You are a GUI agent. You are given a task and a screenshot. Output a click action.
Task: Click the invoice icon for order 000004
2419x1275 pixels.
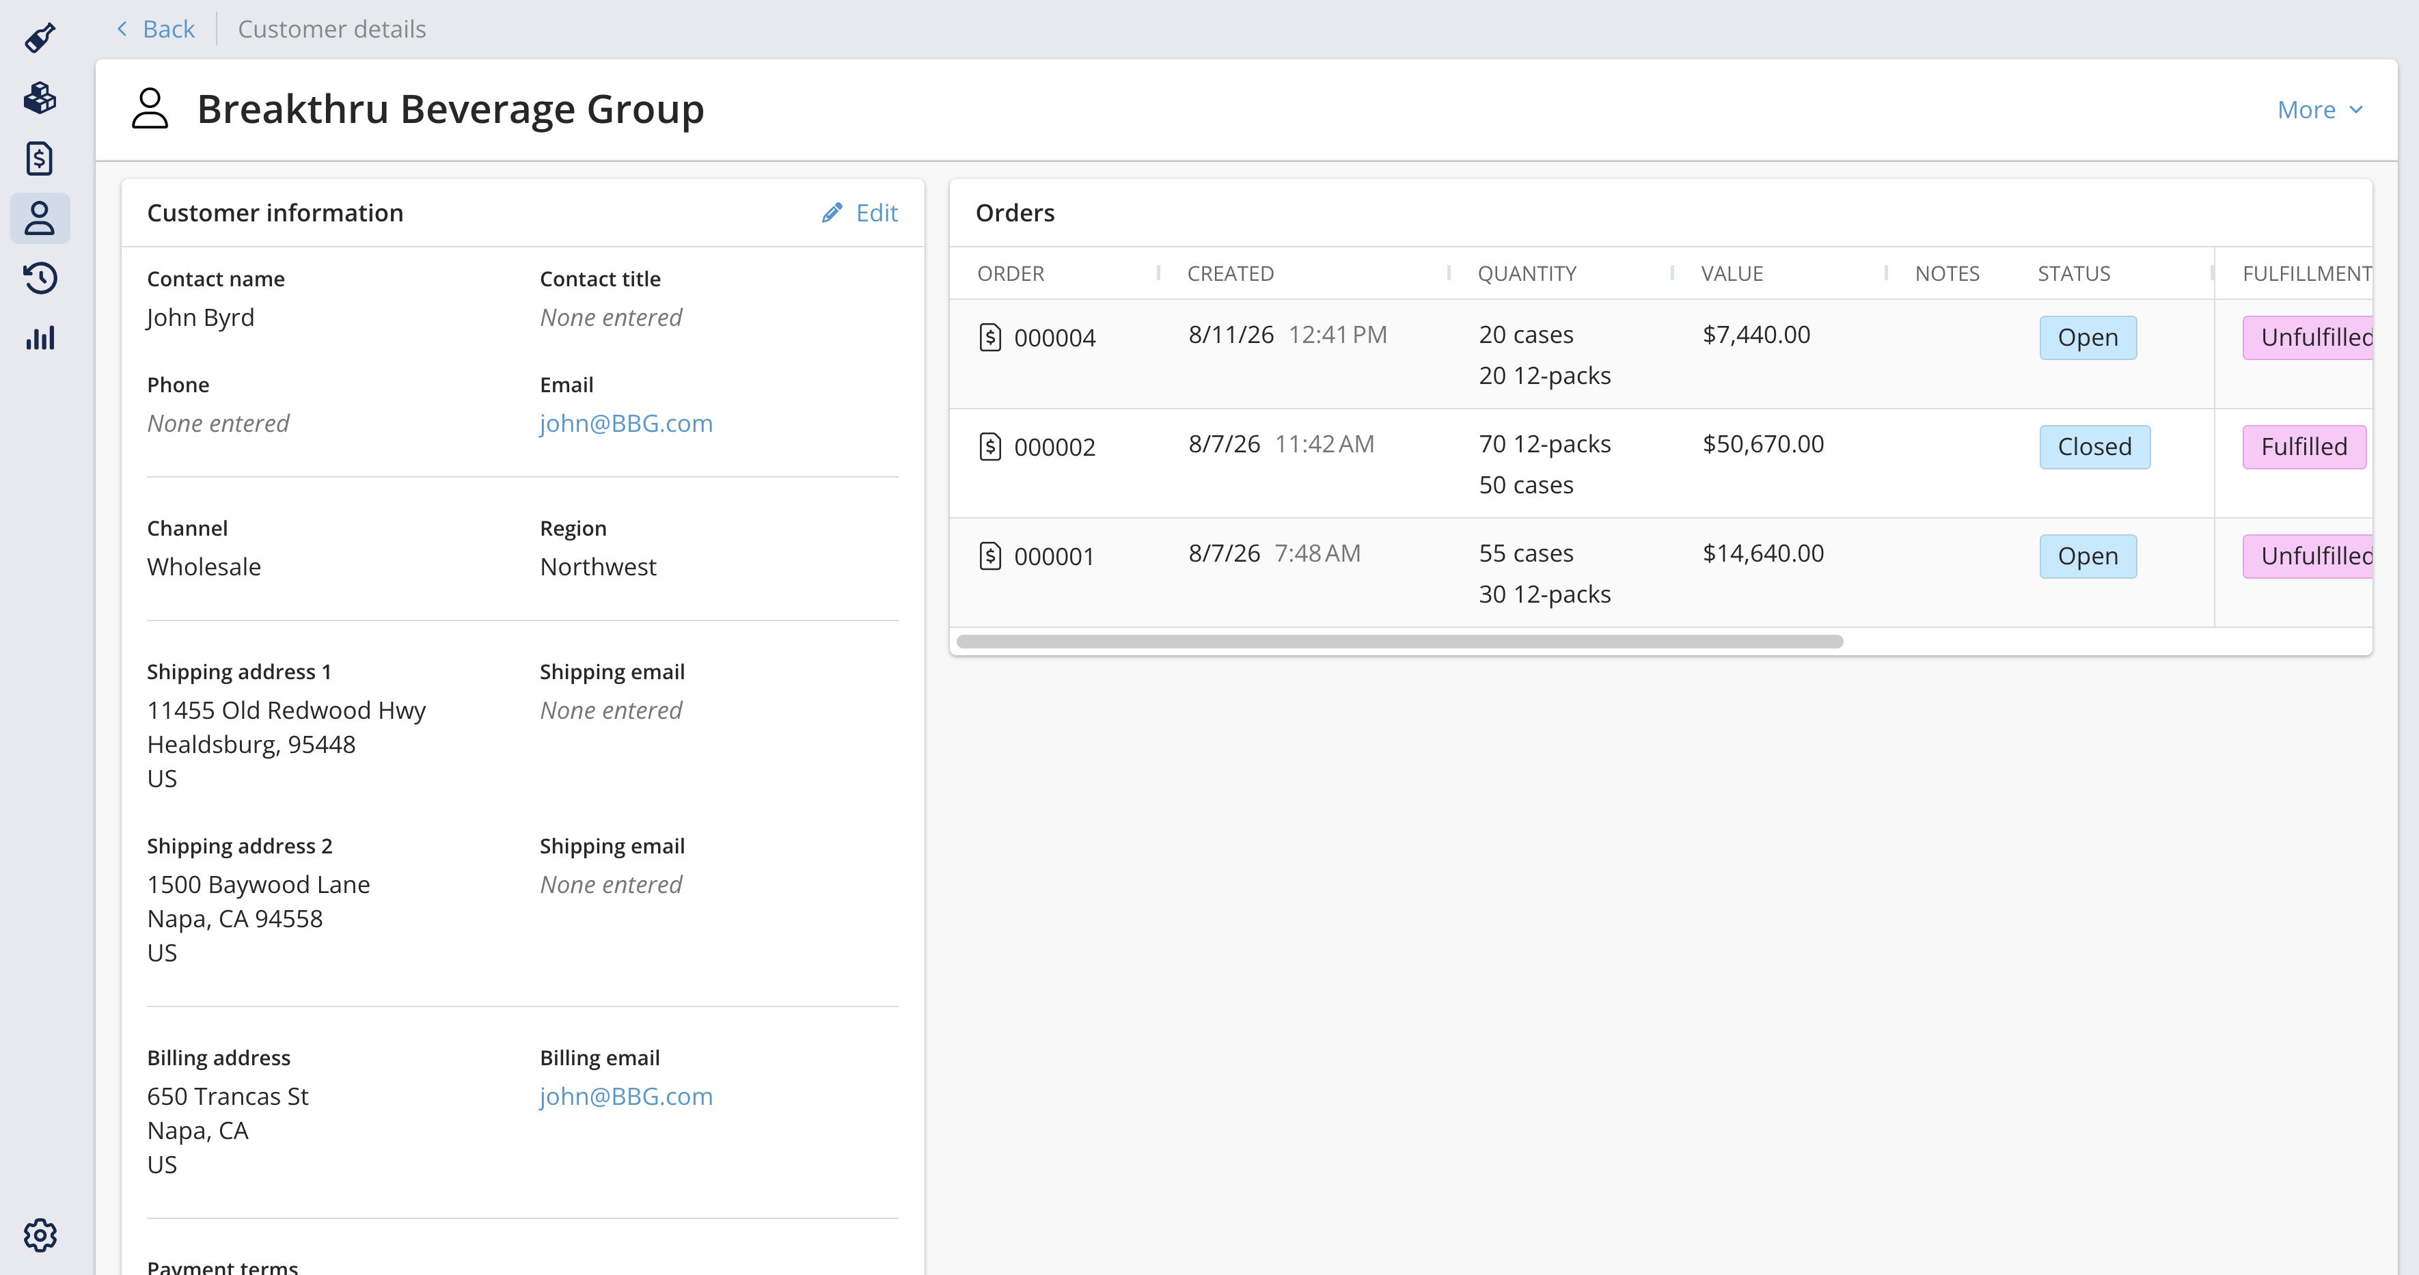(x=989, y=337)
